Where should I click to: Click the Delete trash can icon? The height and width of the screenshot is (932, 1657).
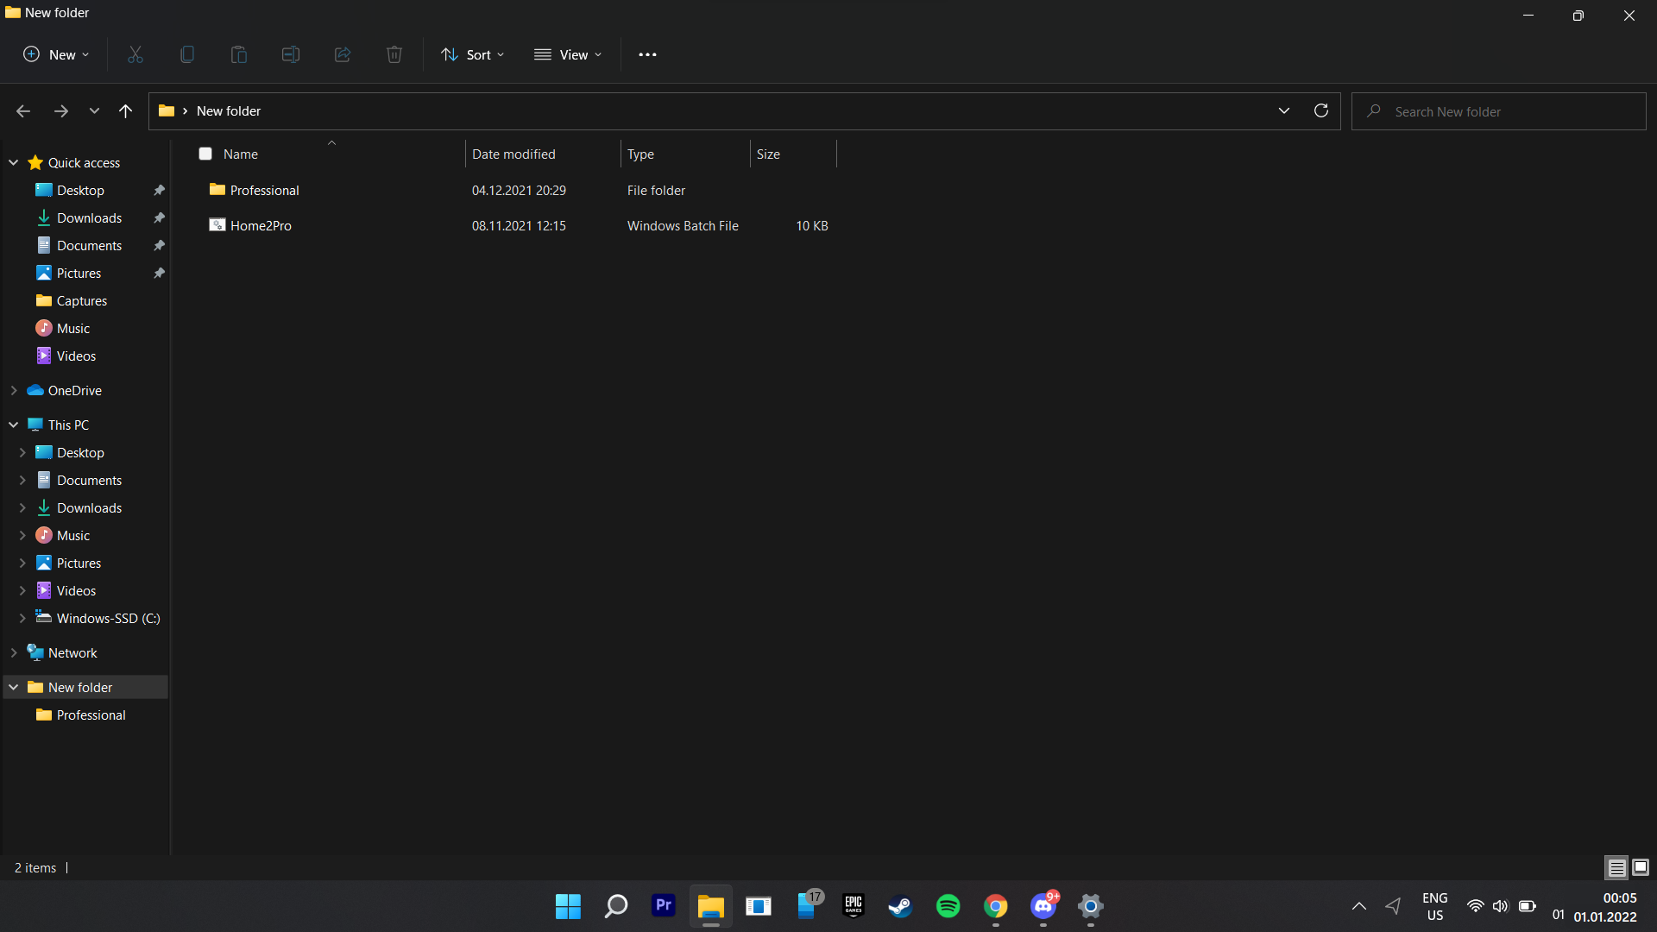[394, 54]
